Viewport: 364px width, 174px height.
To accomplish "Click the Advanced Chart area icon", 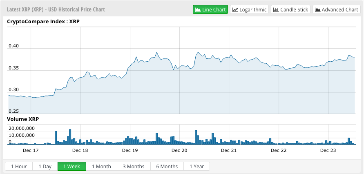I will point(317,9).
